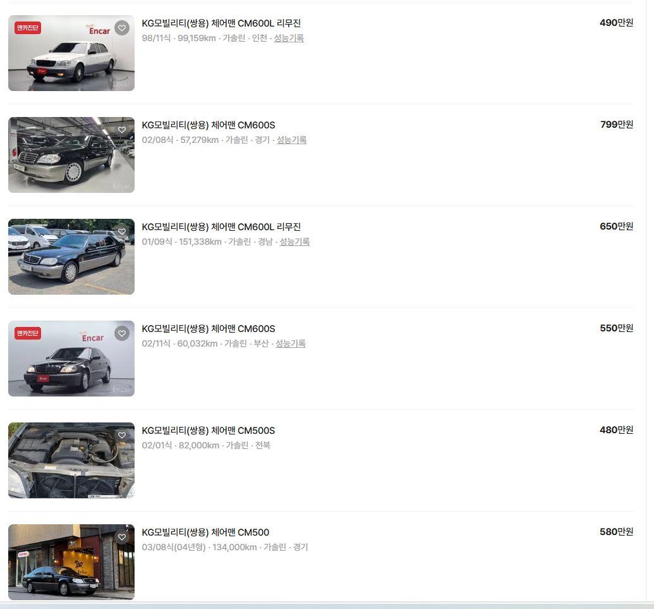Click the heart icon on CM600L 리무진 490만원 listing
Viewport: 654px width, 609px height.
[x=122, y=27]
